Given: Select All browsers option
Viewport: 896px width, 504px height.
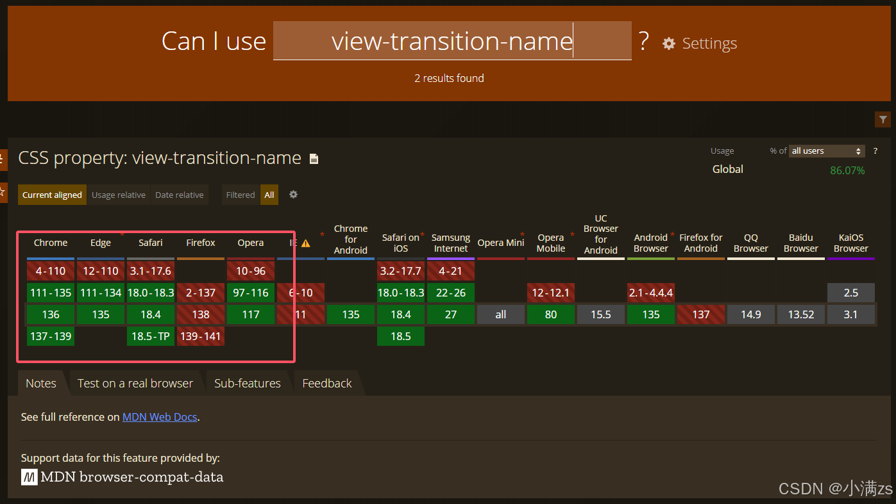Looking at the screenshot, I should point(269,195).
